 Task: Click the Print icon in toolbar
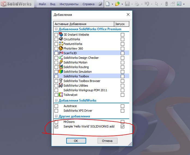tap(137, 4)
